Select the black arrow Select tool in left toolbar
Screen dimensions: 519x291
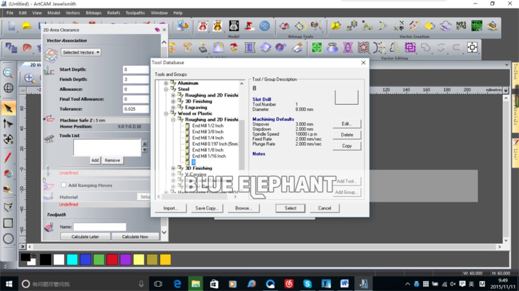(8, 108)
